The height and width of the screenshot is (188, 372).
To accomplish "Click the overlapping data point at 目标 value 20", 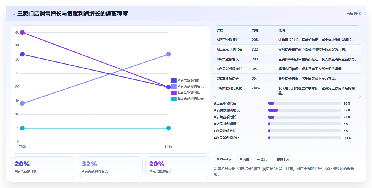I will point(168,87).
